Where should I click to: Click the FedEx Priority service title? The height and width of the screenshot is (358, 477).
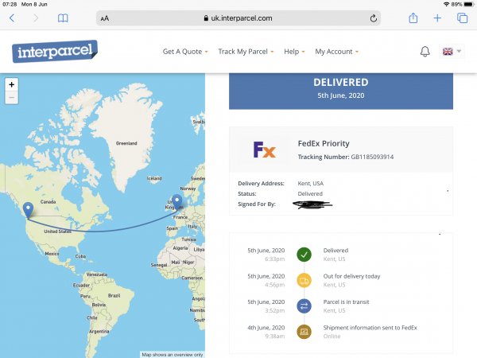(324, 143)
